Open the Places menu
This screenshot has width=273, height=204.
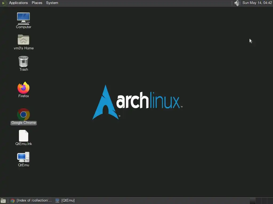click(37, 3)
